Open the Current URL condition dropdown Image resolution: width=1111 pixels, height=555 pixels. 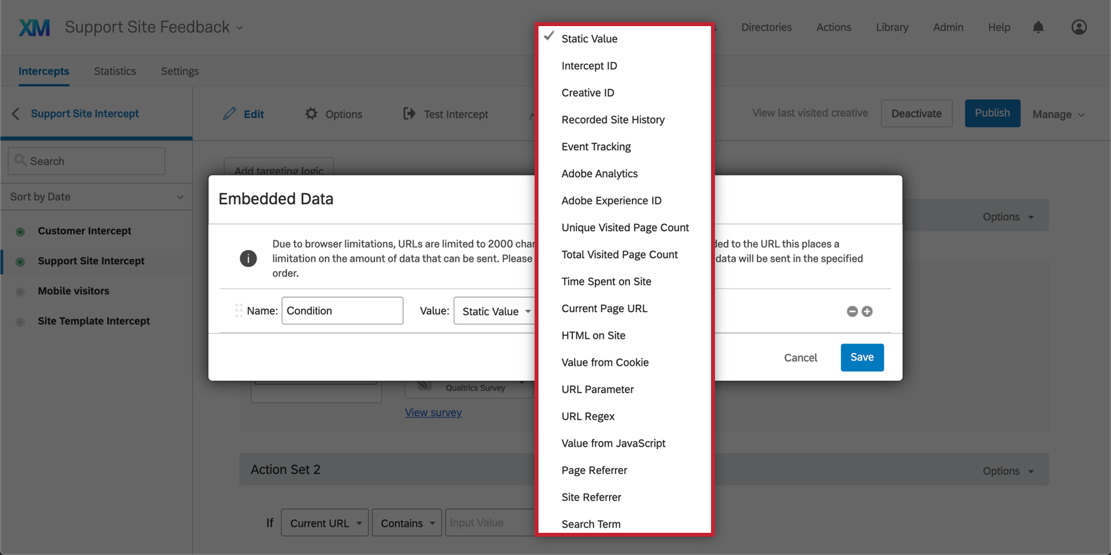(x=325, y=523)
